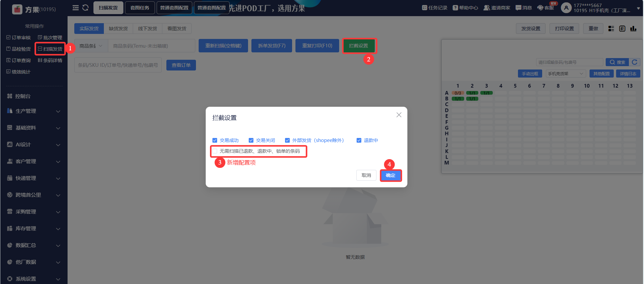The image size is (644, 284).
Task: Expand the 客户管理 menu
Action: [x=34, y=161]
